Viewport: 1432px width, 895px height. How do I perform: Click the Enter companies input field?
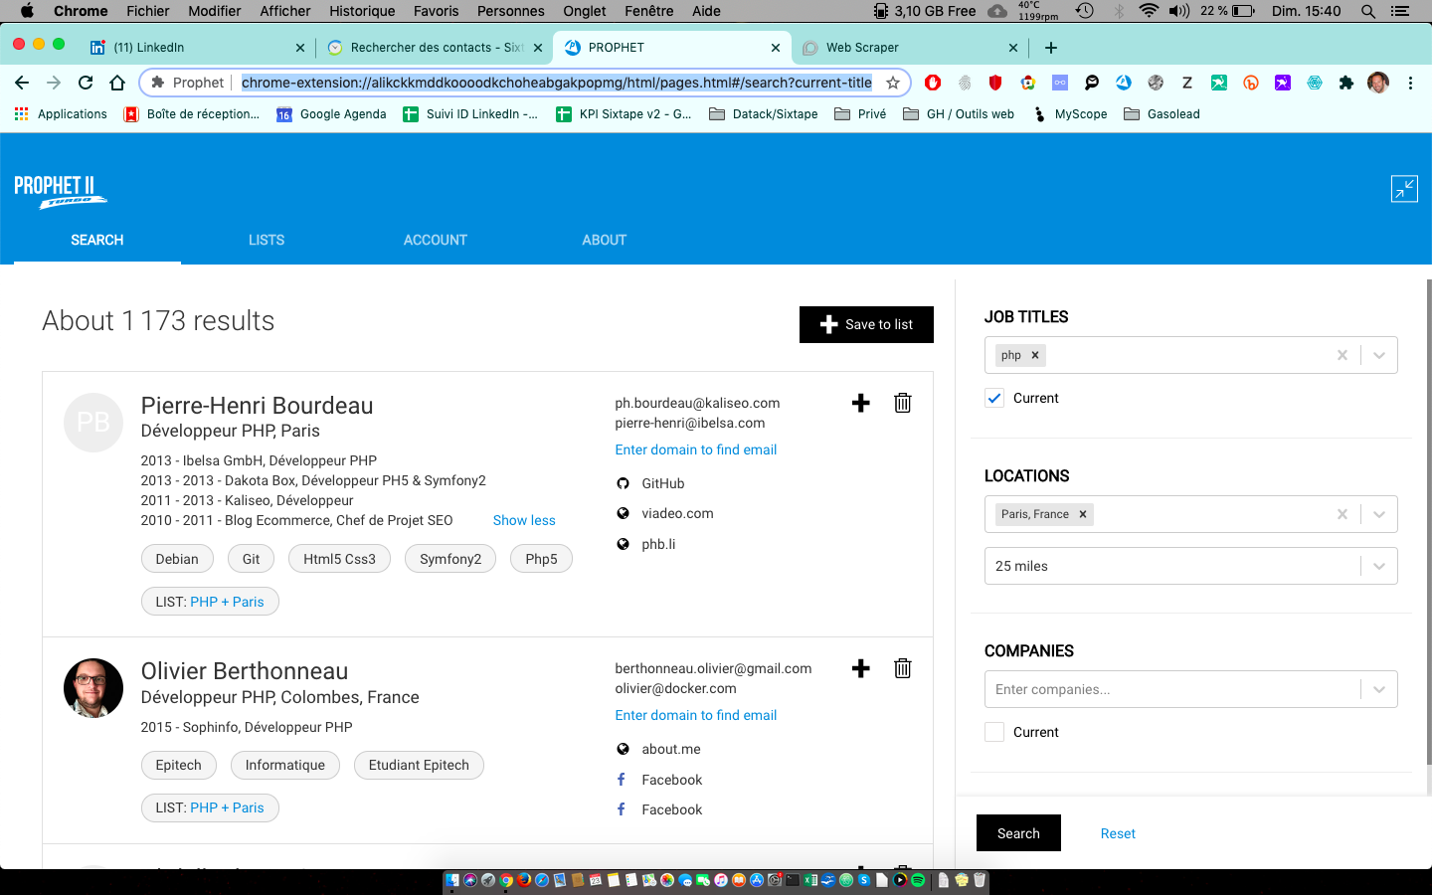coord(1168,689)
